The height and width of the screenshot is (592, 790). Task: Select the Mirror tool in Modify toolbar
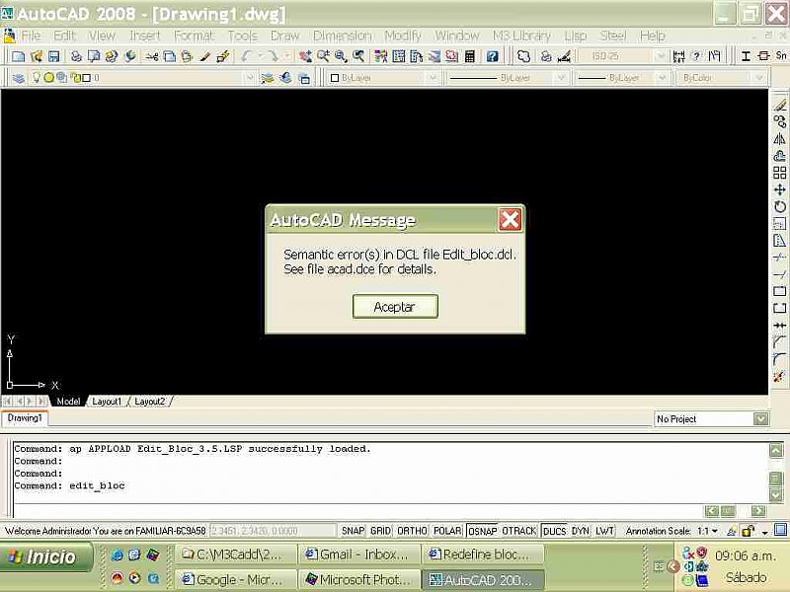tap(779, 138)
